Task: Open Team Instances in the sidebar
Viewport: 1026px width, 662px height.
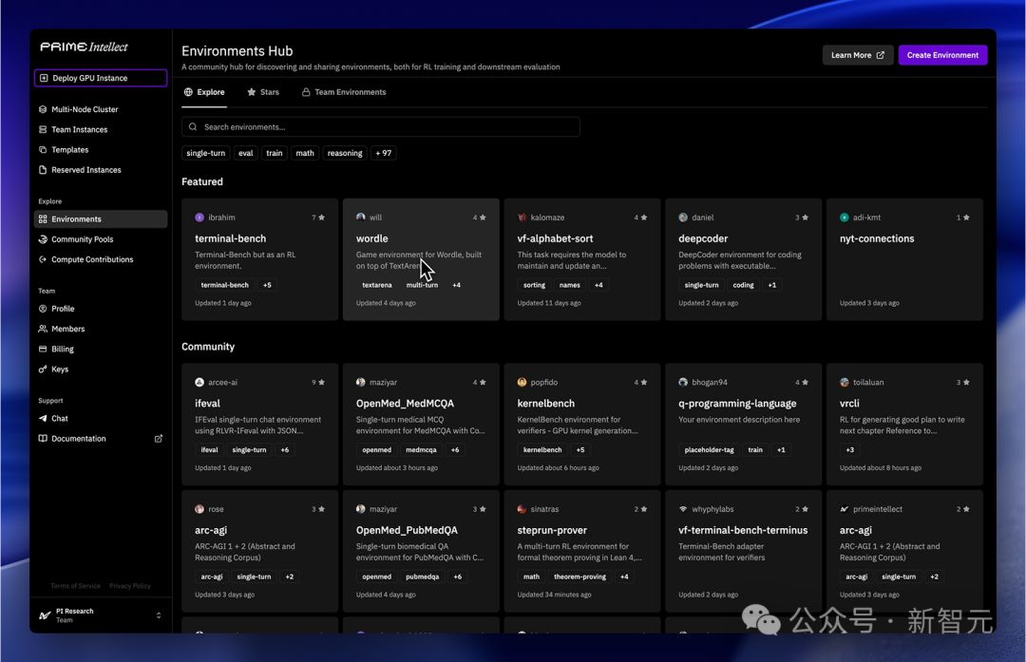Action: coord(101,129)
